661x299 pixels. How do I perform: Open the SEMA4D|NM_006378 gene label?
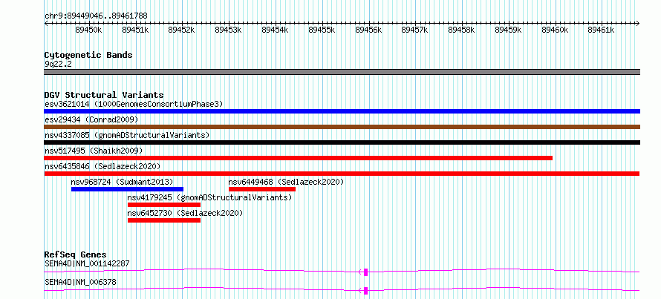pos(80,282)
